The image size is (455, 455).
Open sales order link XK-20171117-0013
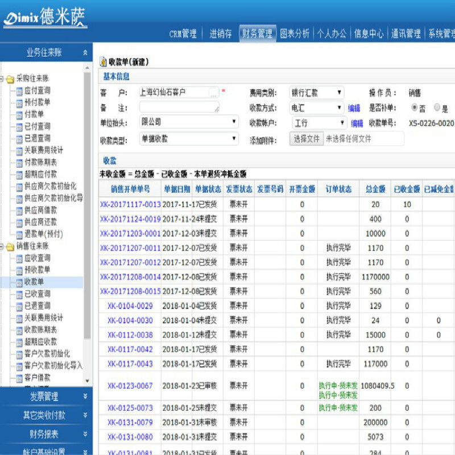pos(130,204)
